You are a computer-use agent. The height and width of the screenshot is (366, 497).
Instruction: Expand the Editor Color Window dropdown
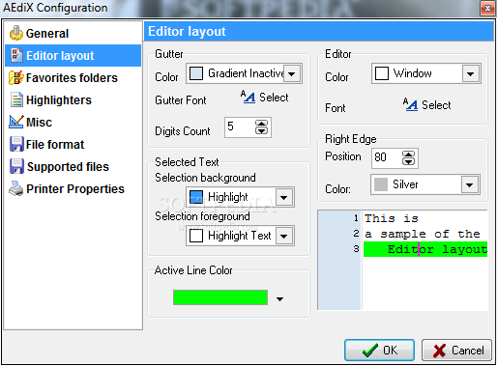pyautogui.click(x=471, y=73)
